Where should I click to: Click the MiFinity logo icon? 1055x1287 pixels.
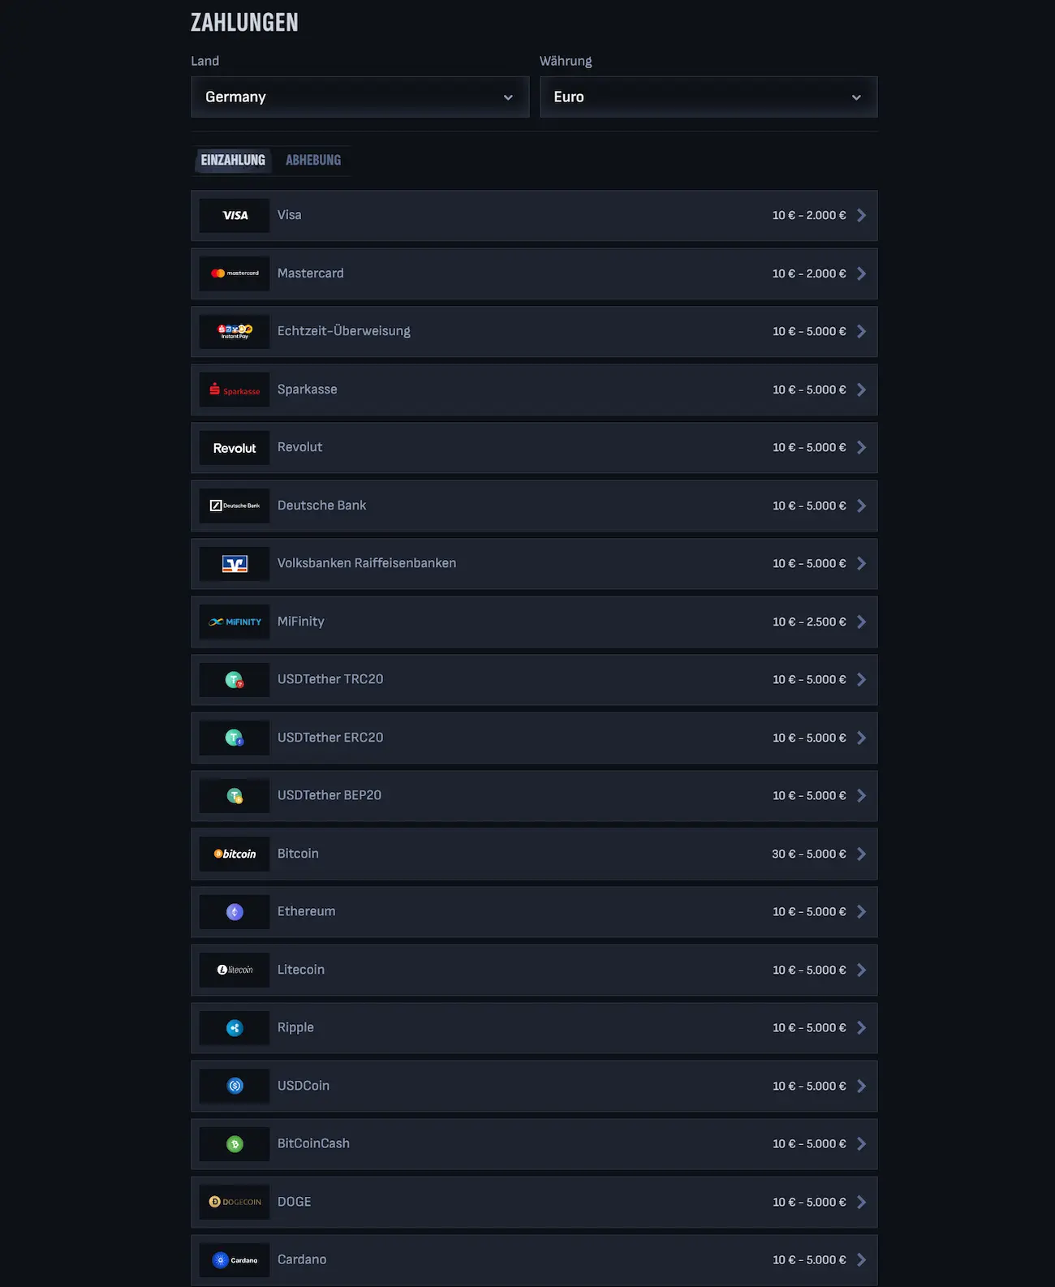coord(235,622)
